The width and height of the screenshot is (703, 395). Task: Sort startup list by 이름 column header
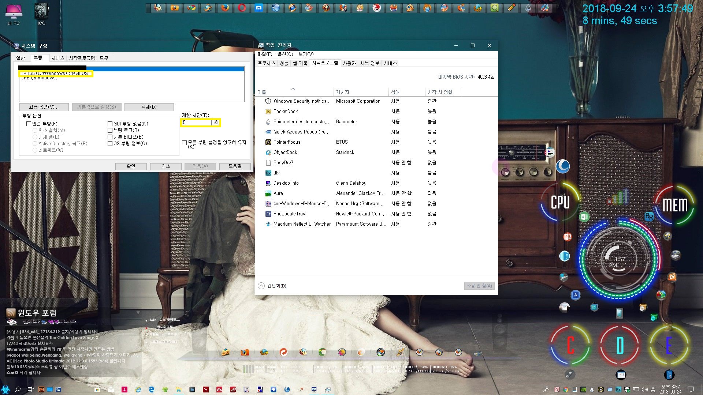[295, 92]
